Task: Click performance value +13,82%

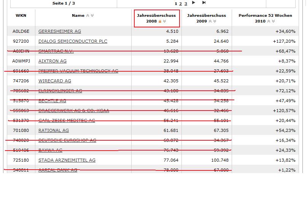Action: tap(285, 160)
